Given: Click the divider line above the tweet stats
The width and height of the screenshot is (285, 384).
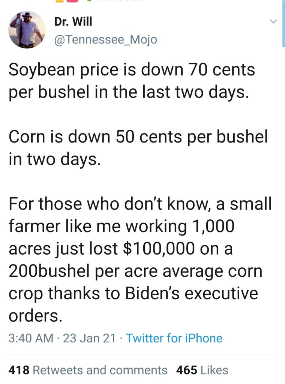Looking at the screenshot, I should point(142,354).
